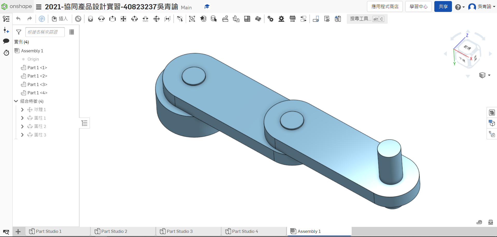
Task: Click the name filter input field
Action: click(x=45, y=32)
